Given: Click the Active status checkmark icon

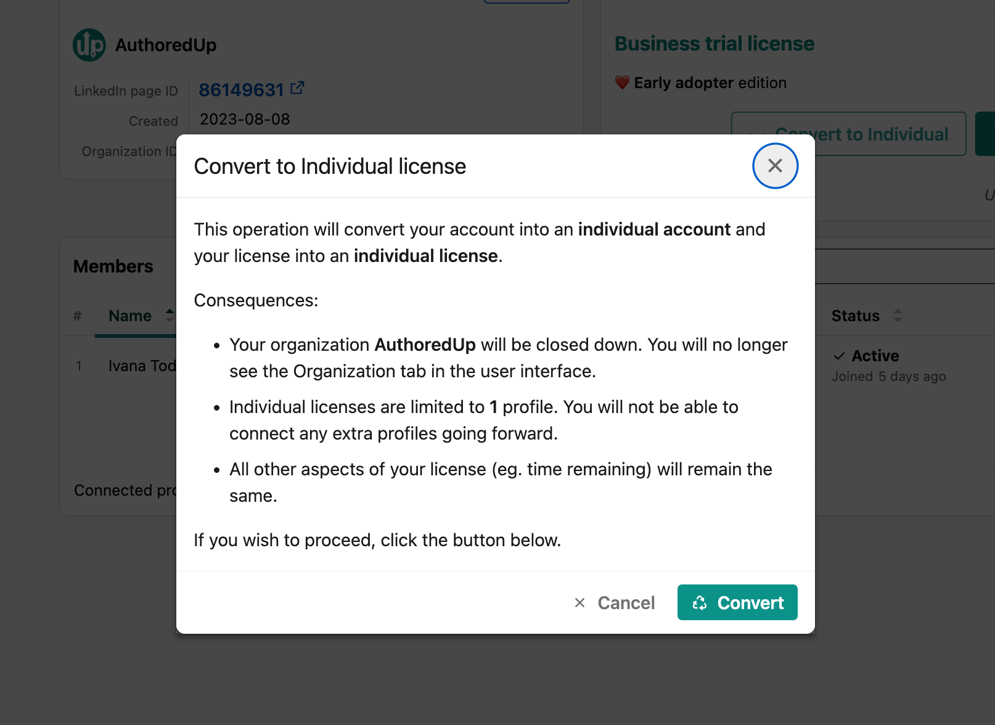Looking at the screenshot, I should coord(839,356).
